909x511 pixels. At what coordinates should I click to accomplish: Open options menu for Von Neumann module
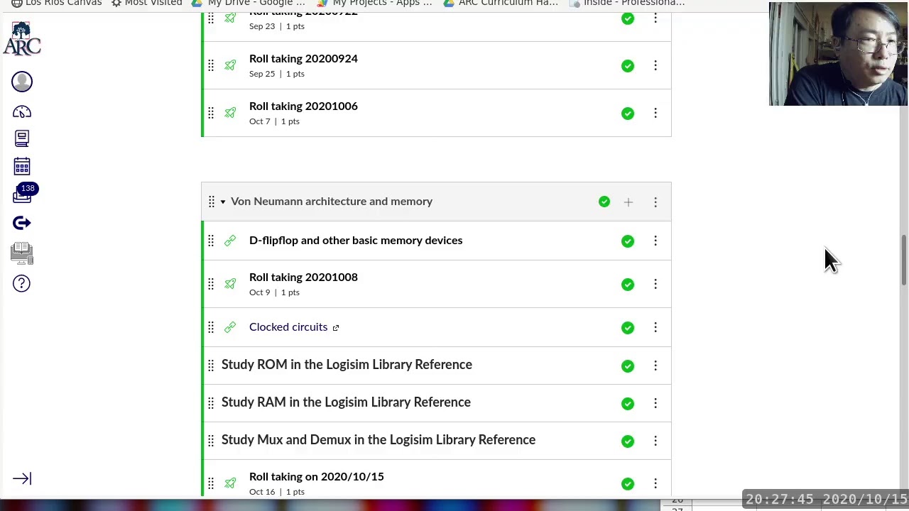click(655, 202)
